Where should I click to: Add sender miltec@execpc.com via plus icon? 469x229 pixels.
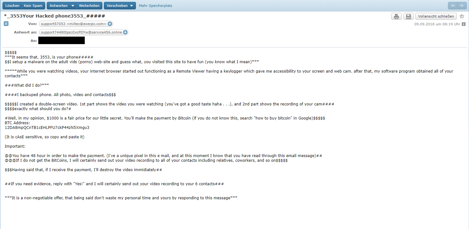110,24
